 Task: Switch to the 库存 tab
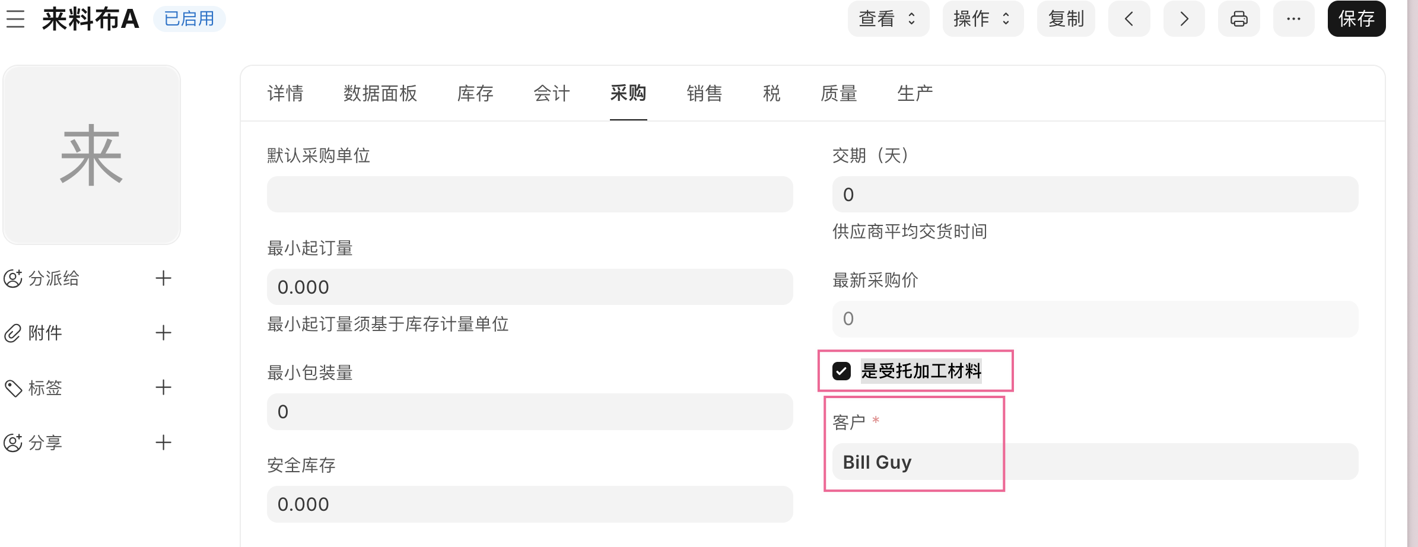coord(475,94)
